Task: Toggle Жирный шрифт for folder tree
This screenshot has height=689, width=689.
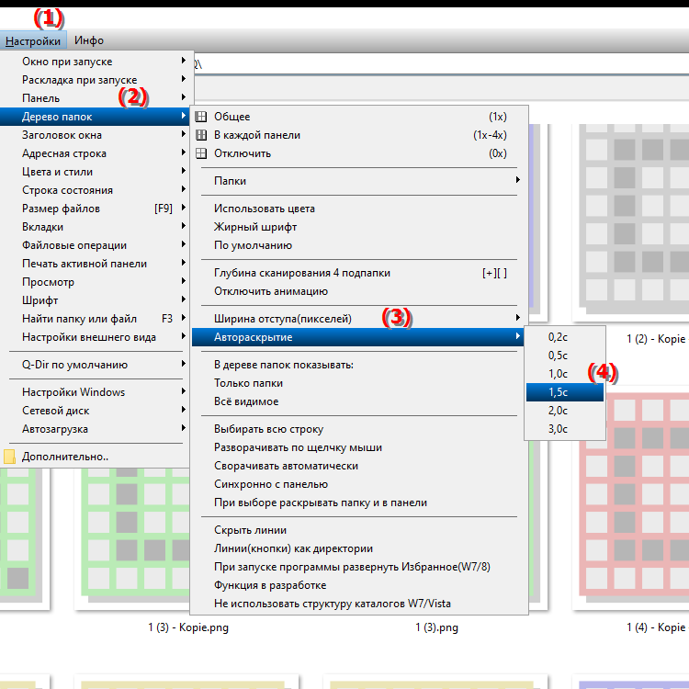Action: (255, 227)
